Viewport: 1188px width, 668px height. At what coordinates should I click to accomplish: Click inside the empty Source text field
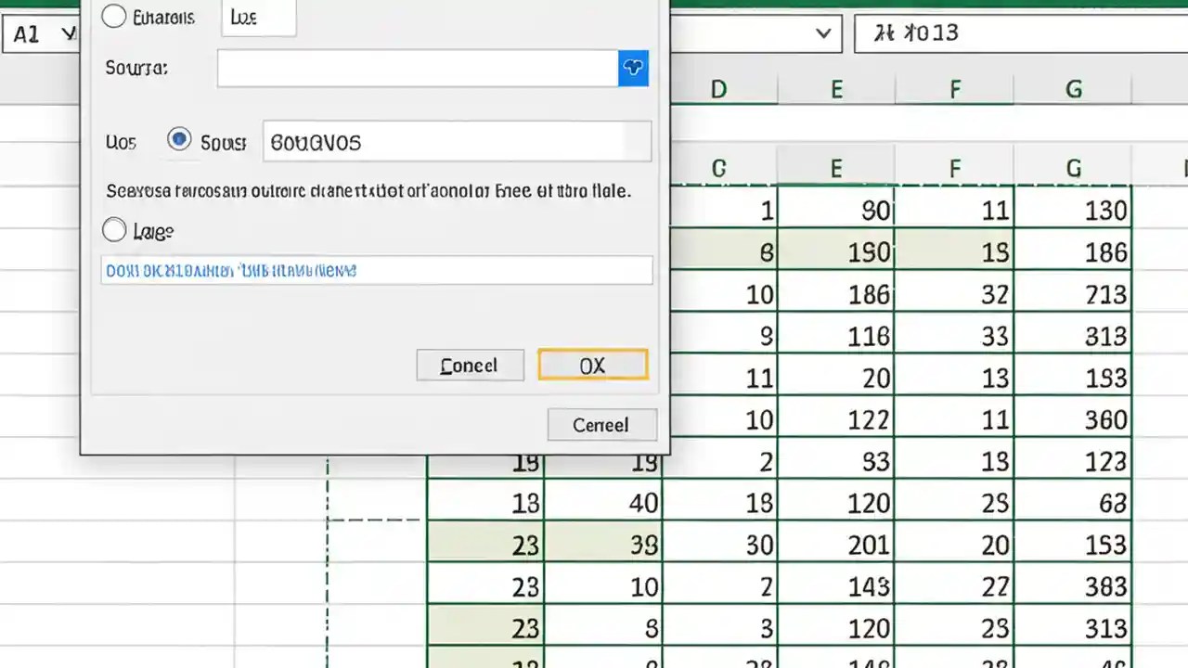[x=416, y=68]
